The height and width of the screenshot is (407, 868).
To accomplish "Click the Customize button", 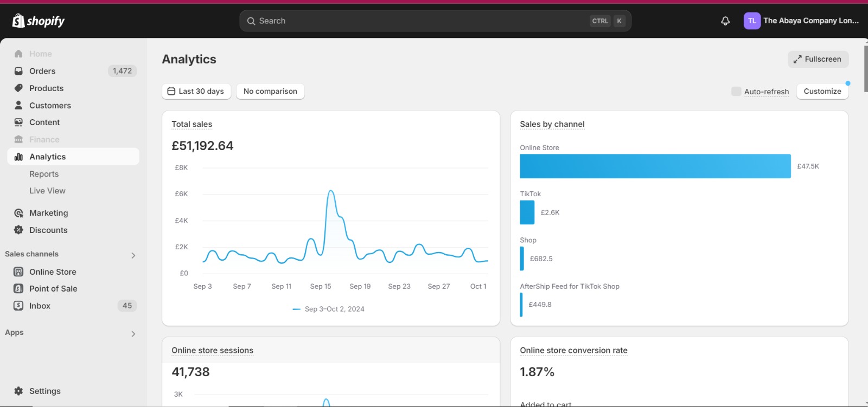I will pos(822,91).
